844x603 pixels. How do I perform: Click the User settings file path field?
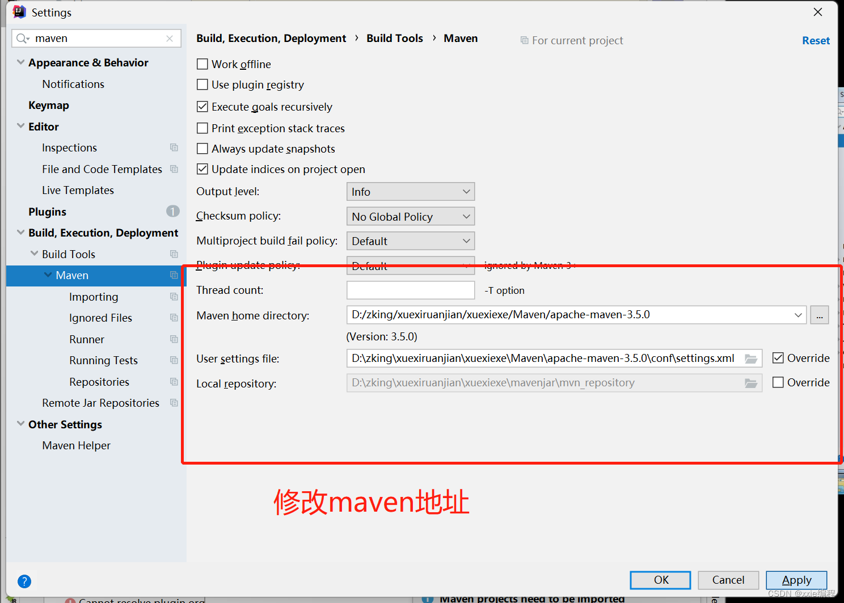pos(554,359)
